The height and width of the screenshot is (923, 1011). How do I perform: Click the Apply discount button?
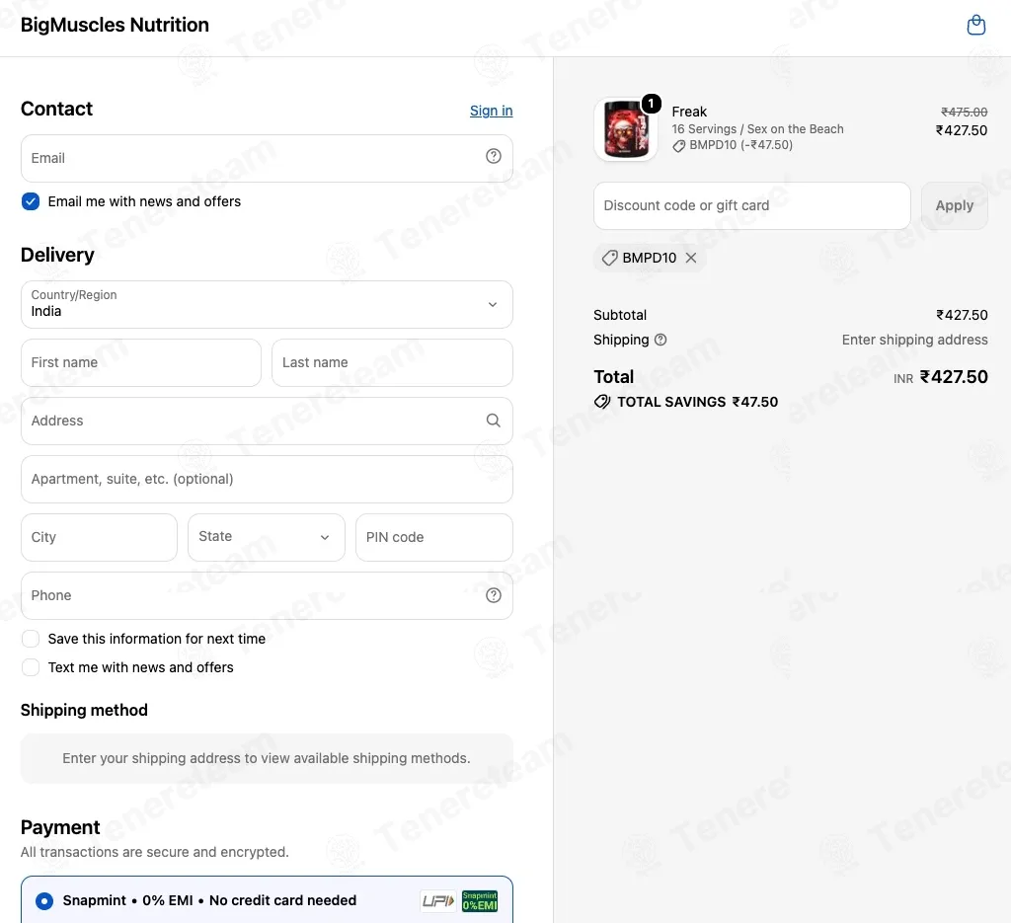(955, 205)
